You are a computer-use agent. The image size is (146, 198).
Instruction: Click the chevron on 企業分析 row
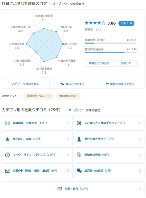pos(68,171)
